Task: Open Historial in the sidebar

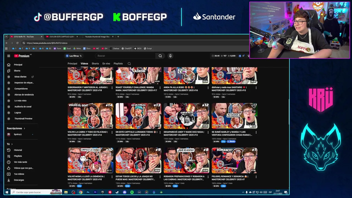Action: [18, 150]
